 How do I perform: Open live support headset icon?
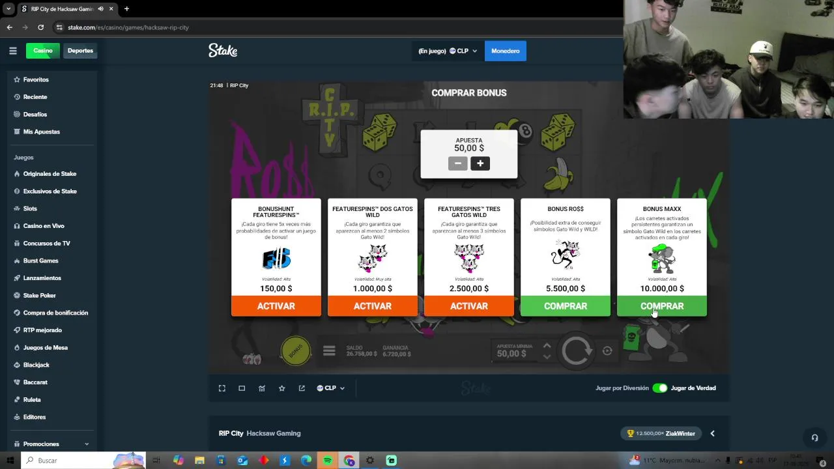pos(814,438)
